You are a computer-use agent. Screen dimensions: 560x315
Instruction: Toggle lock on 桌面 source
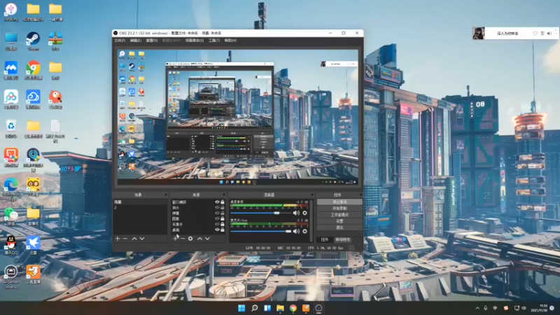(x=223, y=230)
